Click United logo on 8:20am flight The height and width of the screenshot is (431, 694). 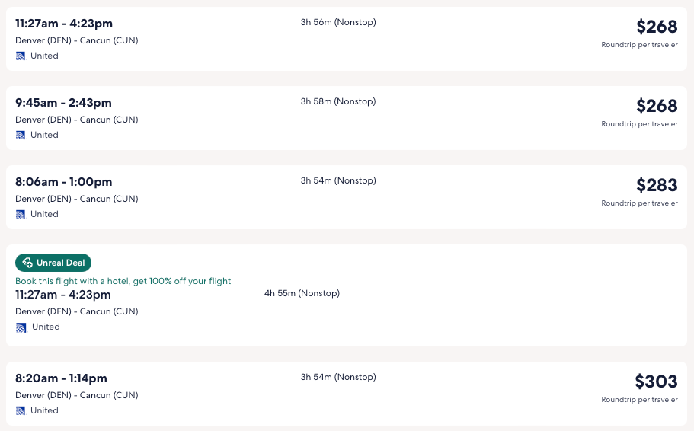[x=21, y=410]
